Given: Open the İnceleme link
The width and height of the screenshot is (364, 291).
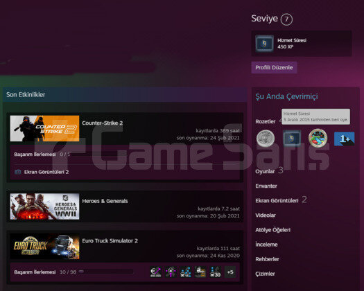Looking at the screenshot, I should [x=266, y=245].
